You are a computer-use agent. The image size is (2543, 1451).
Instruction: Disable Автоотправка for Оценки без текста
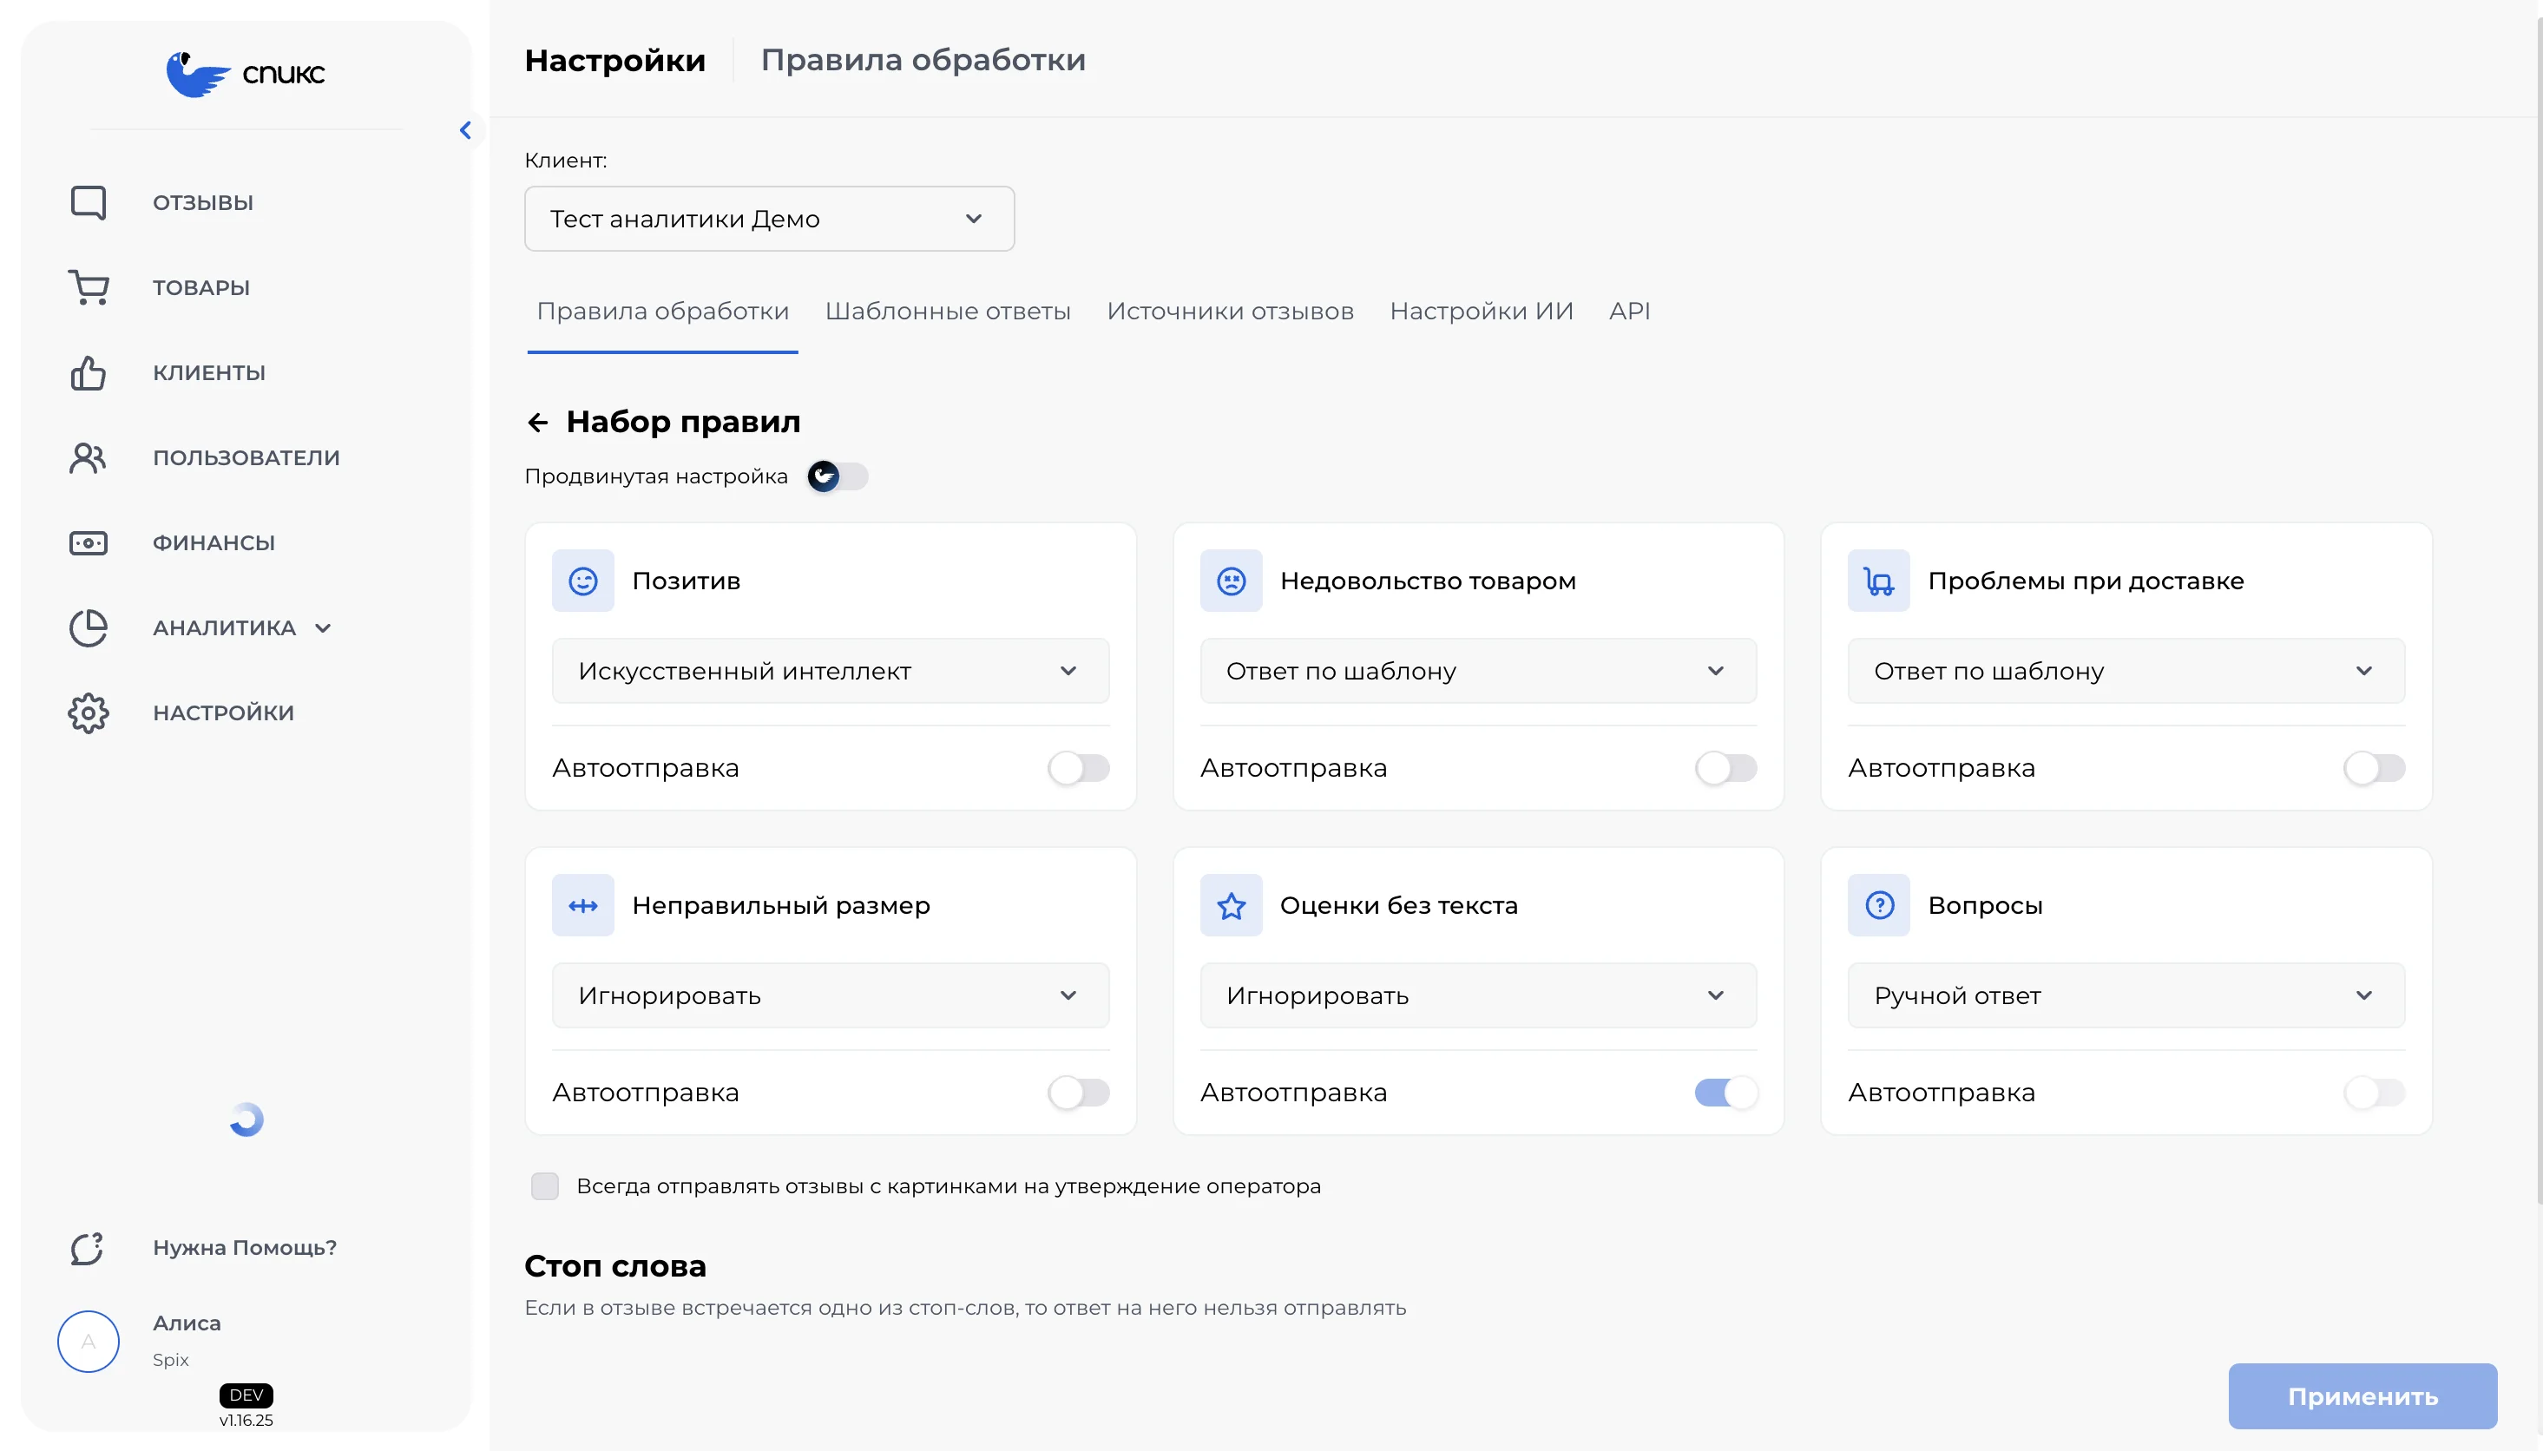(1726, 1093)
